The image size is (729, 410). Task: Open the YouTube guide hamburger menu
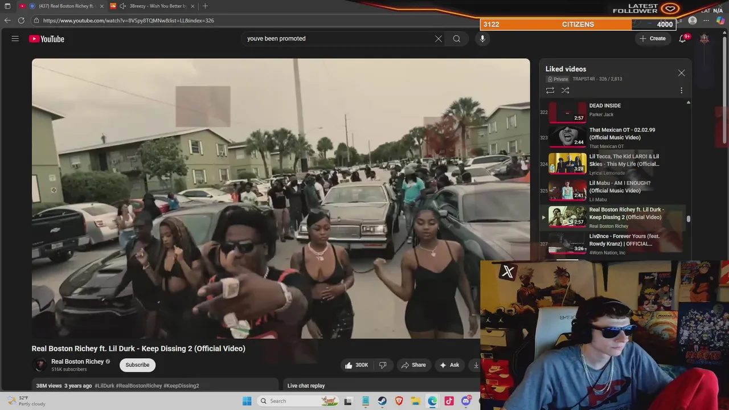click(x=15, y=39)
